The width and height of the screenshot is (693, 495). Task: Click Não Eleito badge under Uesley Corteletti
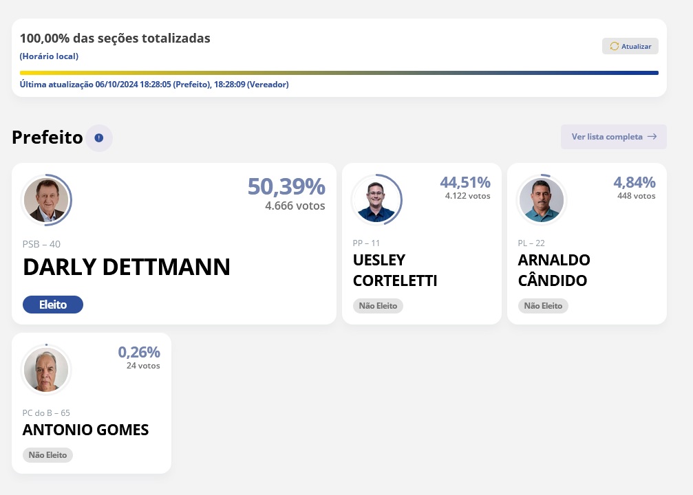click(378, 306)
